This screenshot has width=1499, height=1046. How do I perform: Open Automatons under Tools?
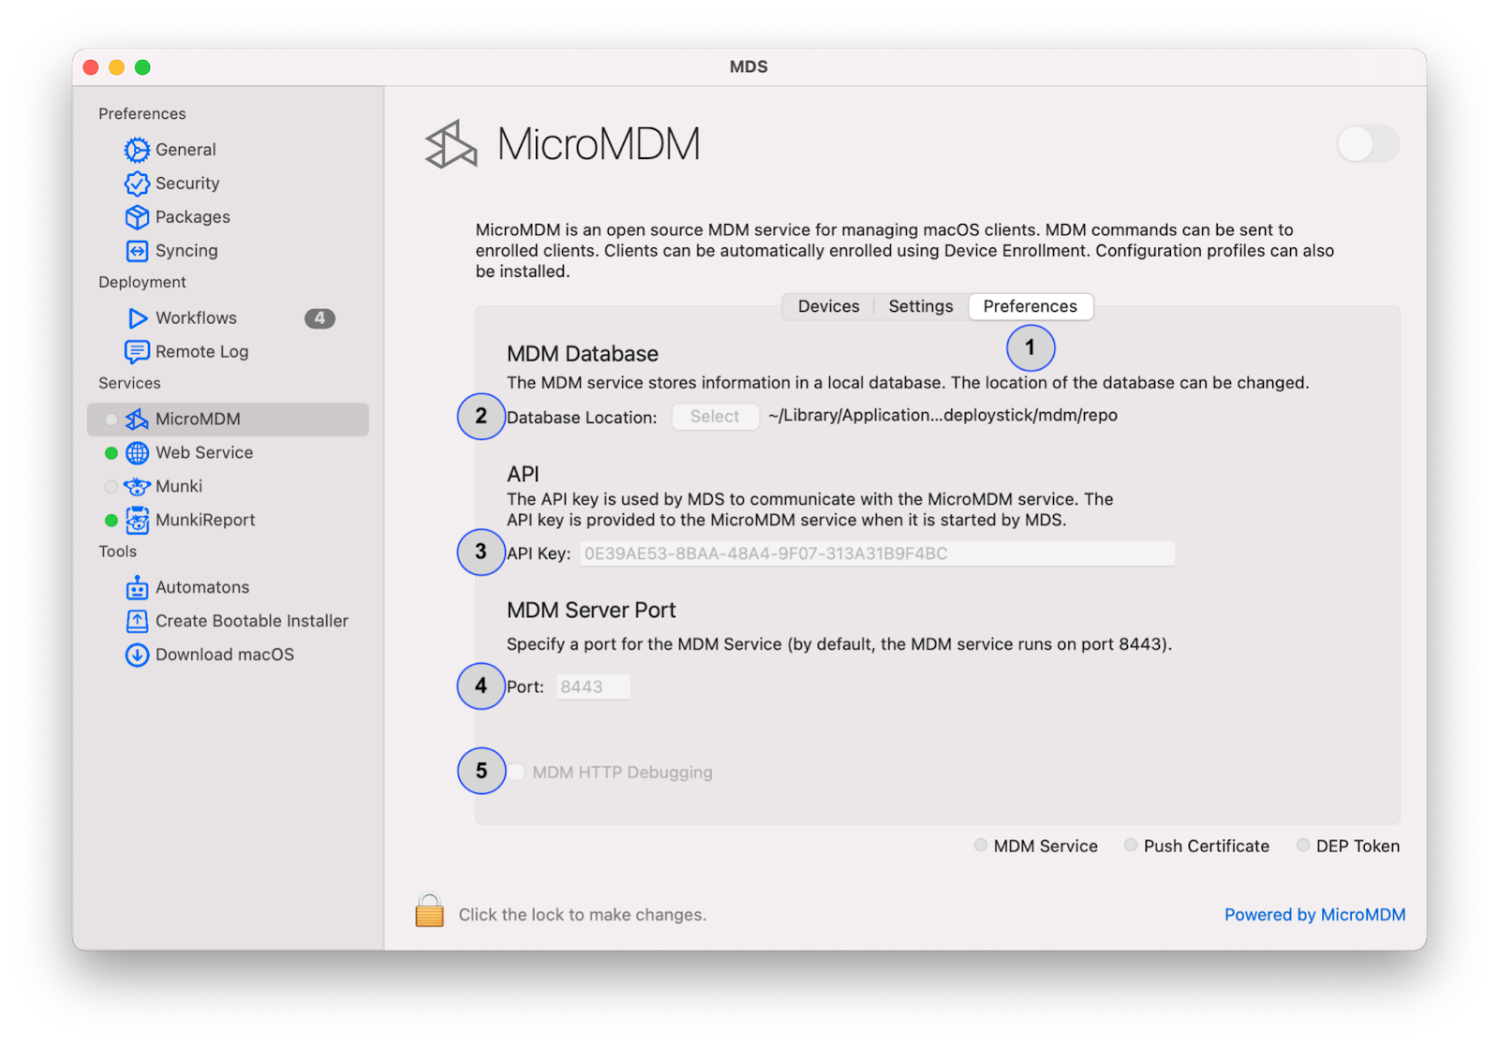coord(202,587)
